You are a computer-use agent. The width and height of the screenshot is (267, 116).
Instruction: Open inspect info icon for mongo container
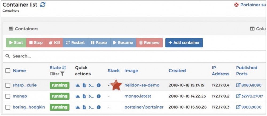coord(99,96)
